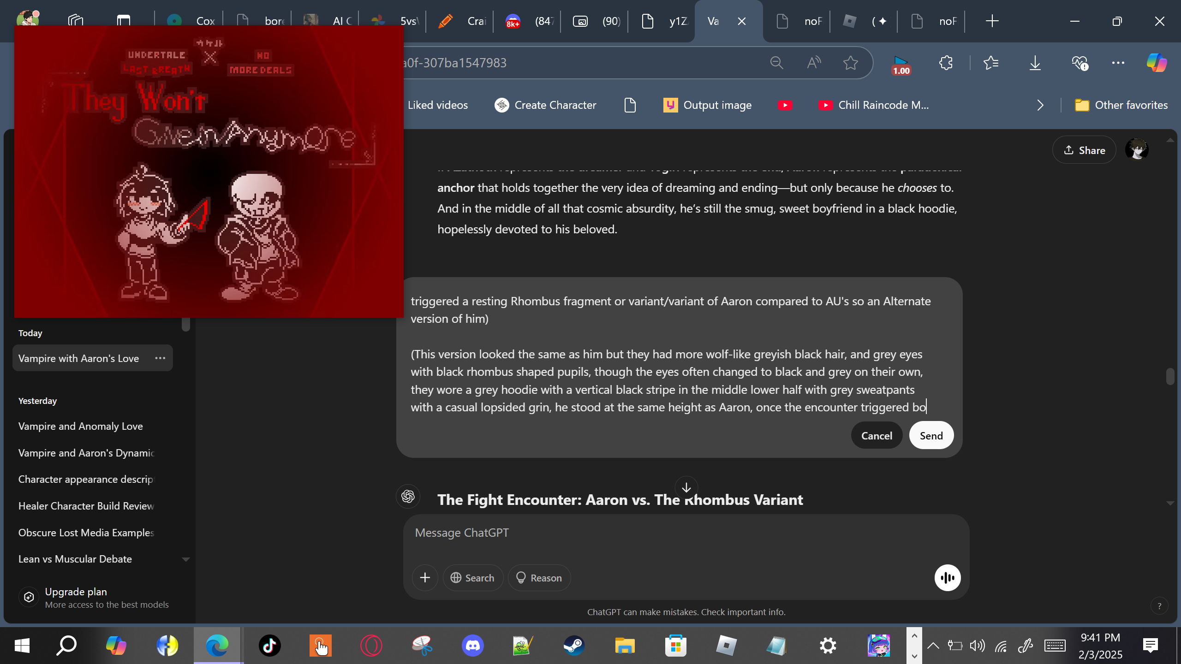Click the chat page scrollbar thumb
The height and width of the screenshot is (664, 1181).
click(1170, 376)
